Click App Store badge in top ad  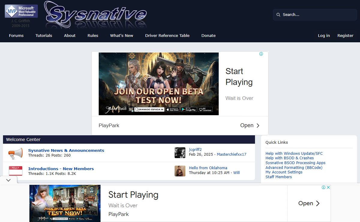click(172, 109)
